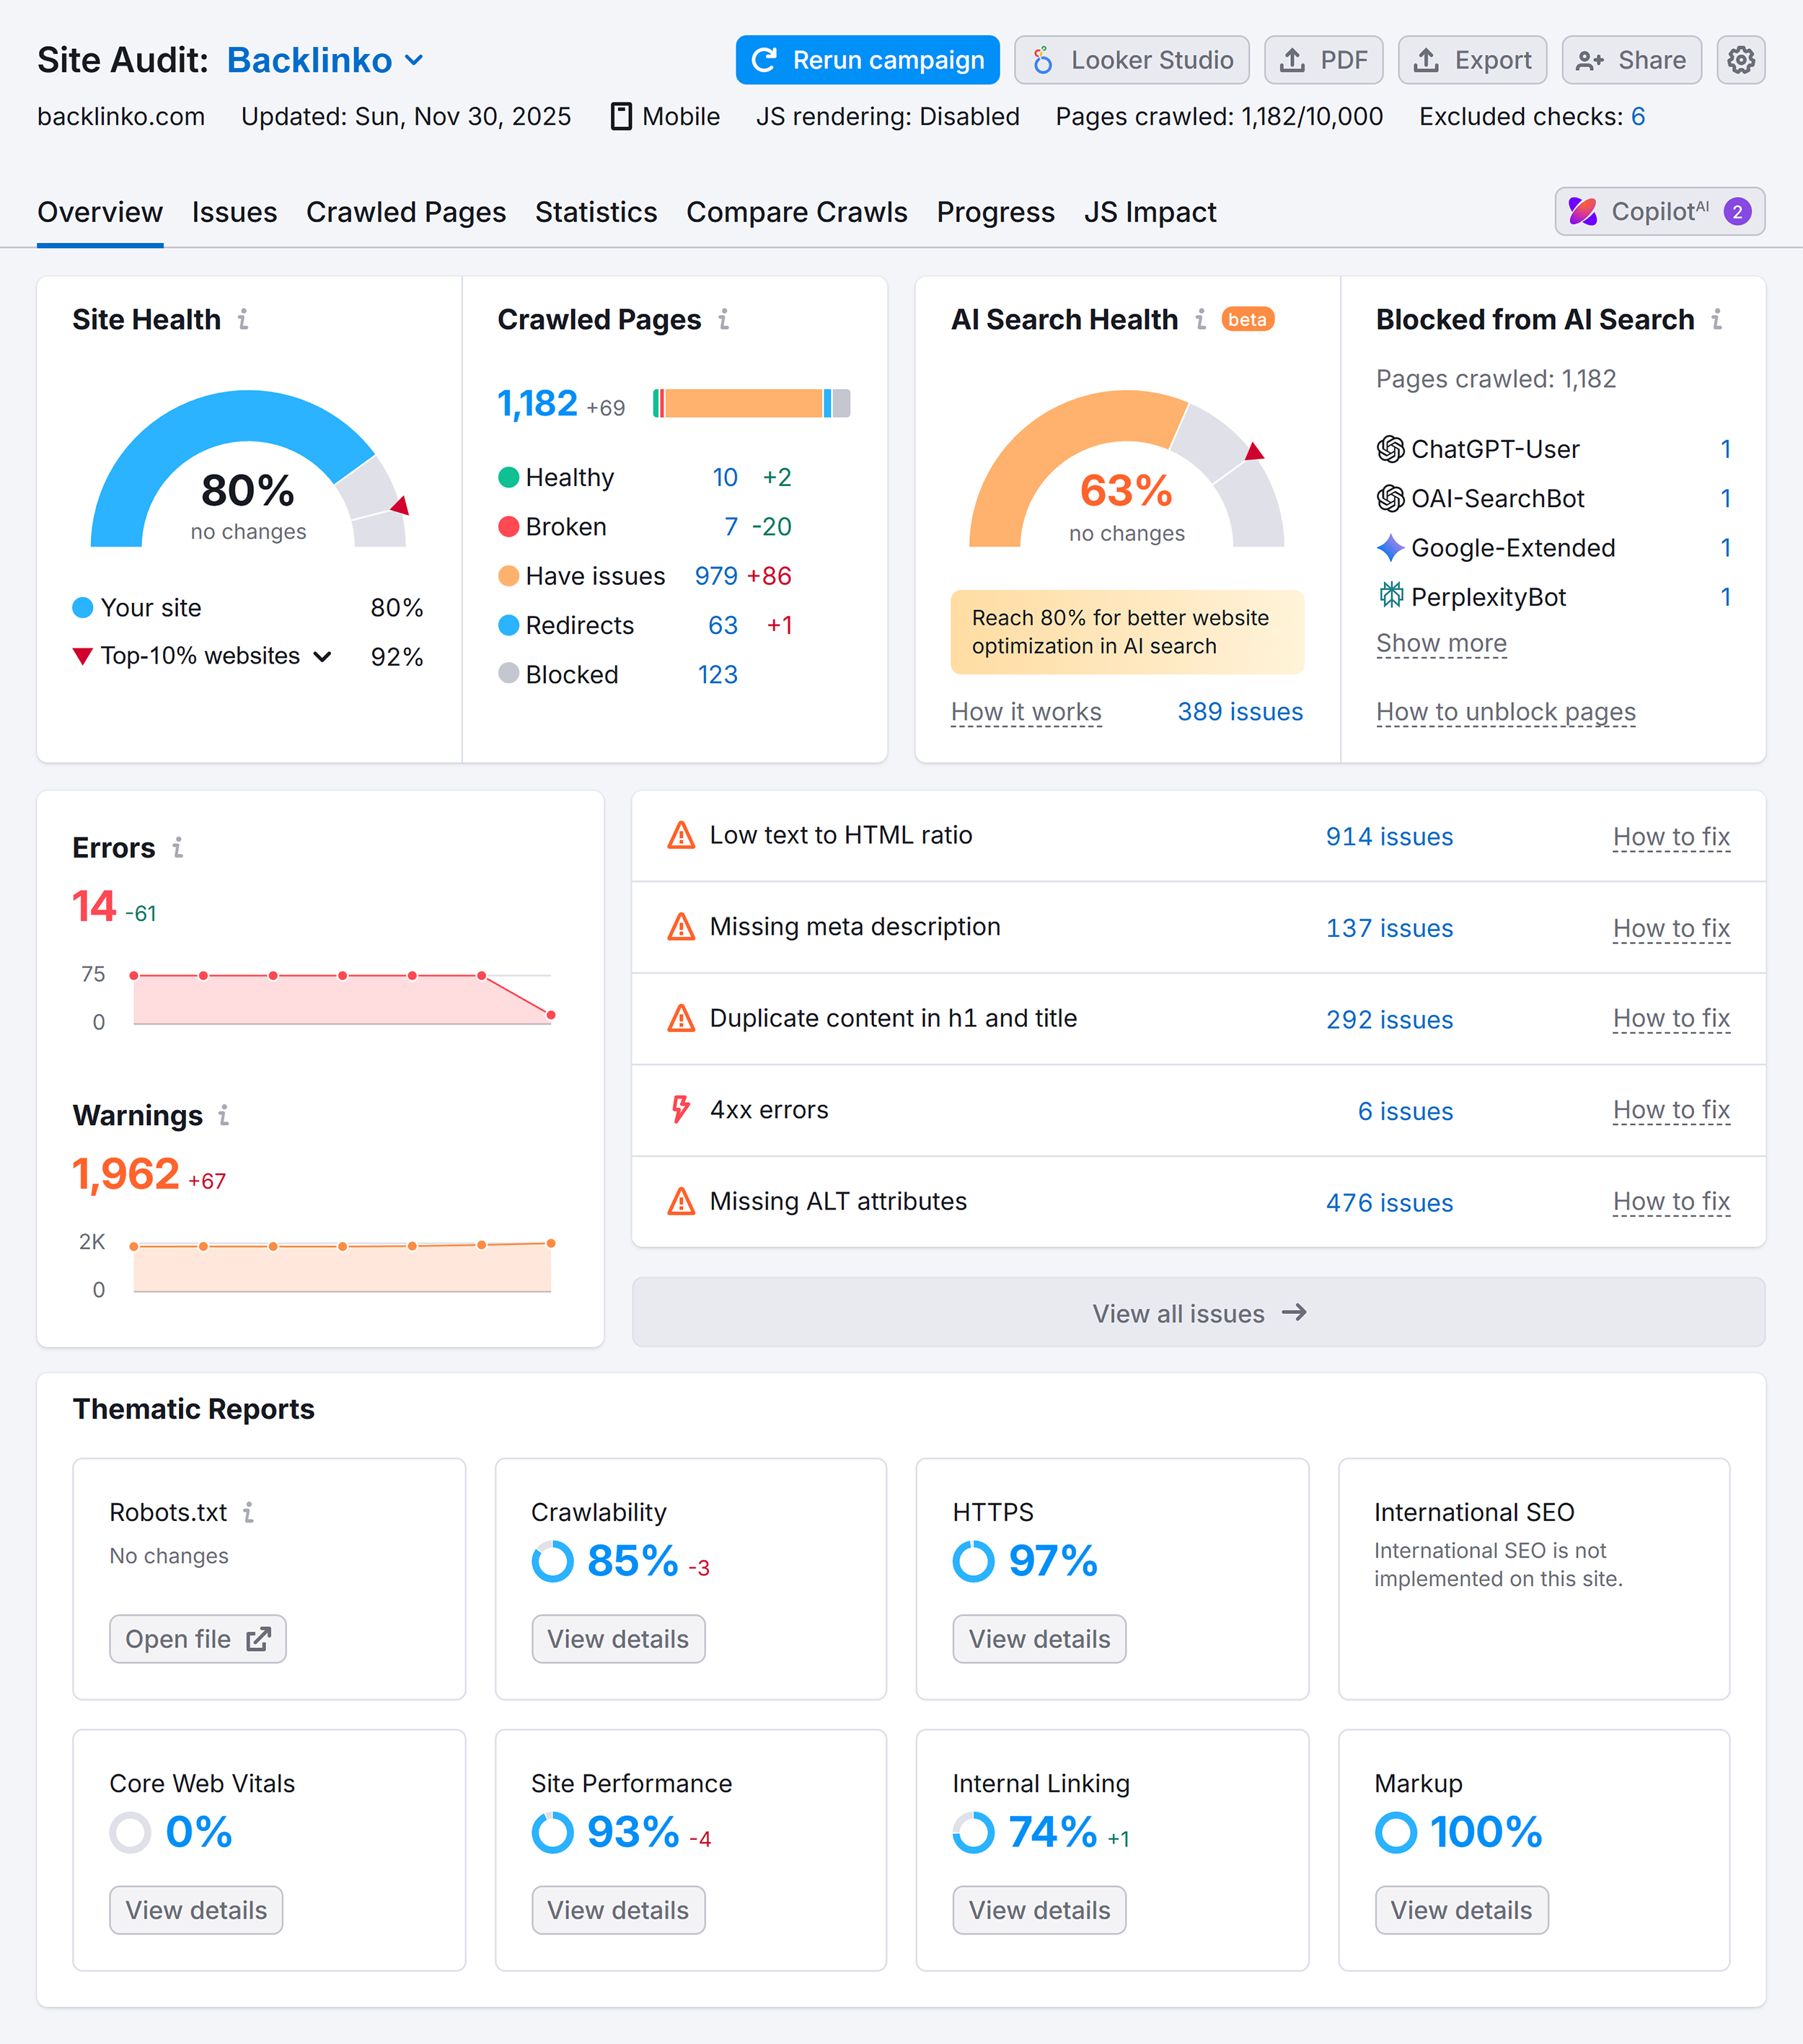The width and height of the screenshot is (1803, 2044).
Task: Open the 389 issues link
Action: (x=1239, y=712)
